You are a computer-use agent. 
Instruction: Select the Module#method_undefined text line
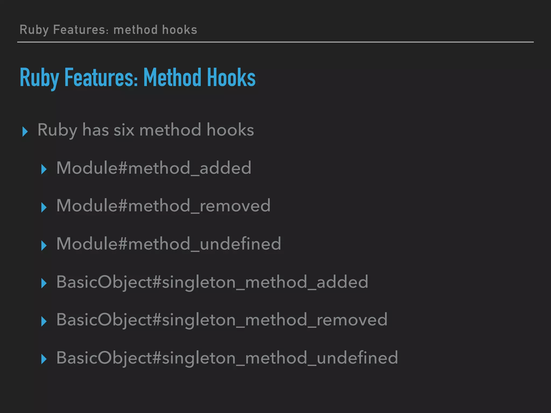(169, 244)
